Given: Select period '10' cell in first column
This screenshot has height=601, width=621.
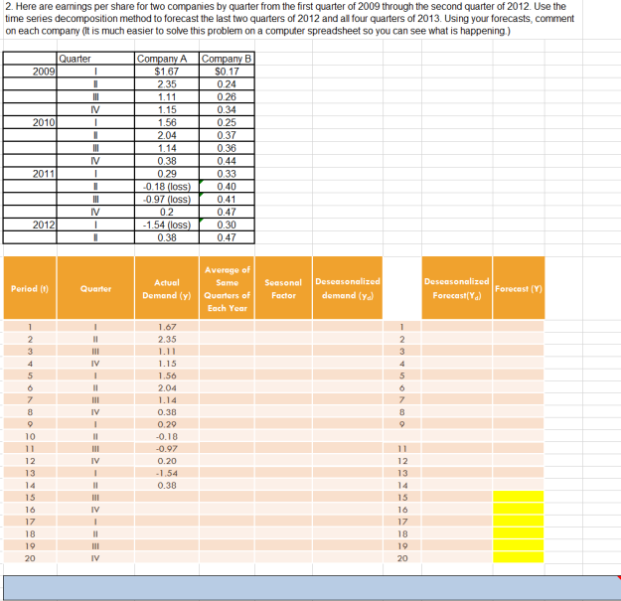Looking at the screenshot, I should point(30,436).
